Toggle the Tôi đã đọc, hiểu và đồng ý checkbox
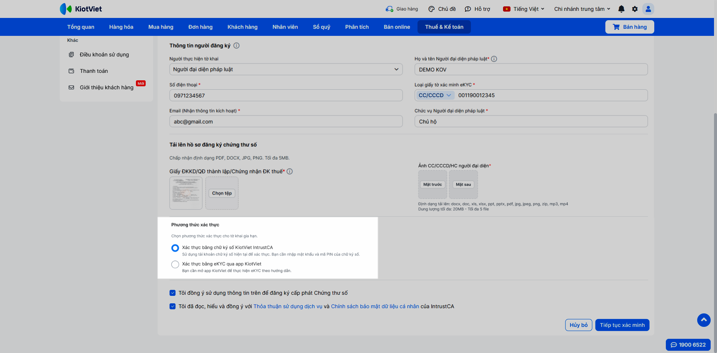The image size is (717, 353). pyautogui.click(x=173, y=306)
